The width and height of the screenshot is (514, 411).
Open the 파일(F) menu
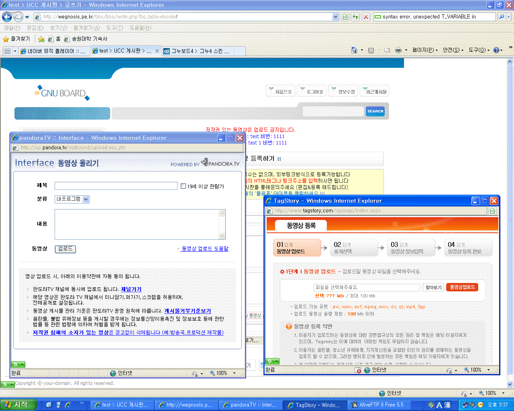pos(12,28)
